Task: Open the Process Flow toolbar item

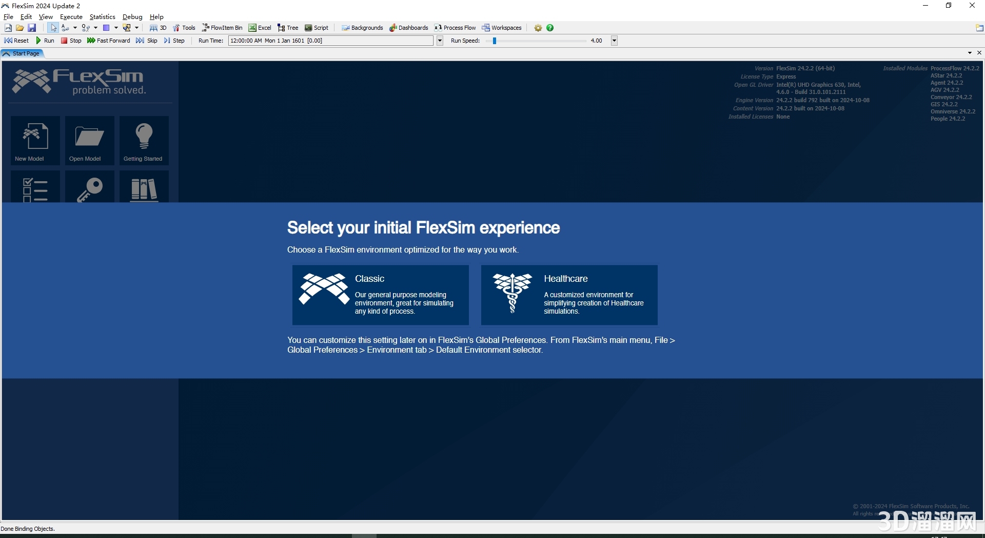Action: [x=455, y=28]
